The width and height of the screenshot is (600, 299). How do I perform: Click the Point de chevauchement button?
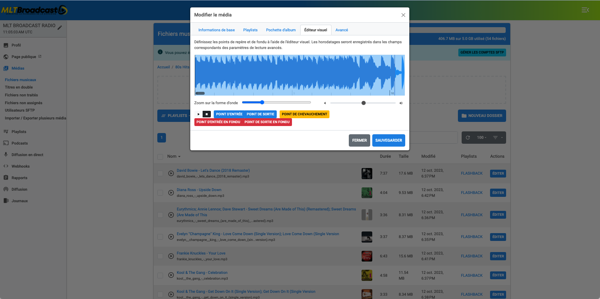304,114
